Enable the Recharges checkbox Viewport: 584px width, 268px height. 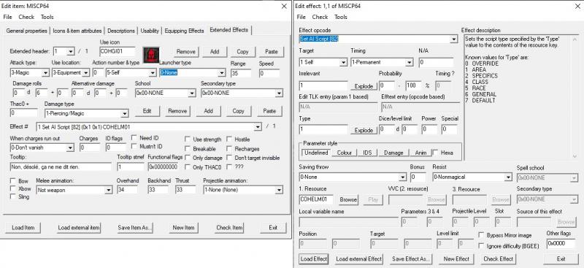coord(229,149)
